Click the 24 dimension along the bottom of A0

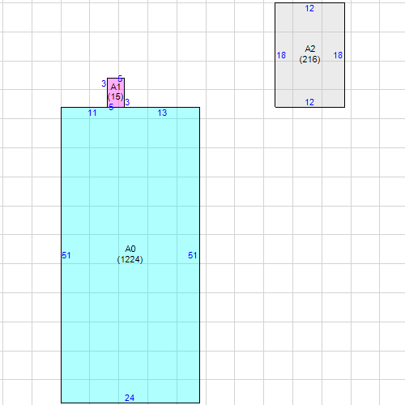(130, 398)
